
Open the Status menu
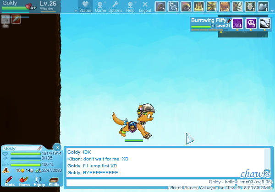point(85,6)
